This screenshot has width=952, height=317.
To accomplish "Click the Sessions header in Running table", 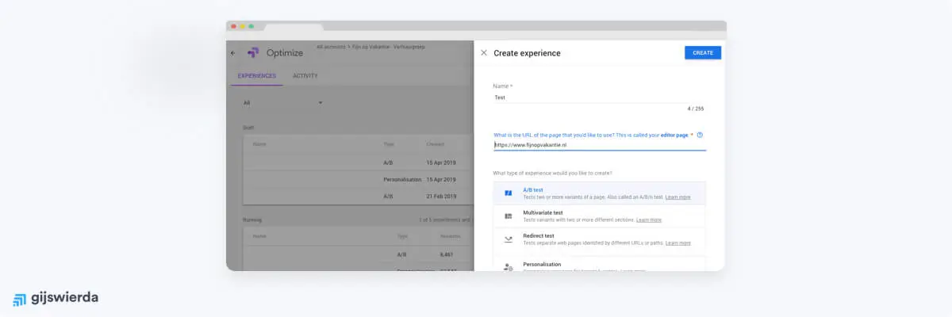I will [451, 235].
